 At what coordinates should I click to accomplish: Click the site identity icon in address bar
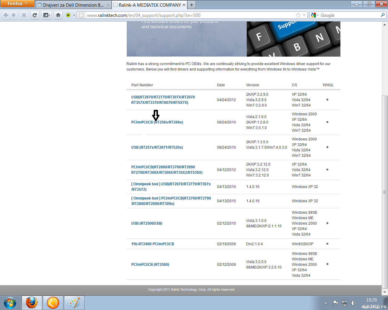point(81,15)
